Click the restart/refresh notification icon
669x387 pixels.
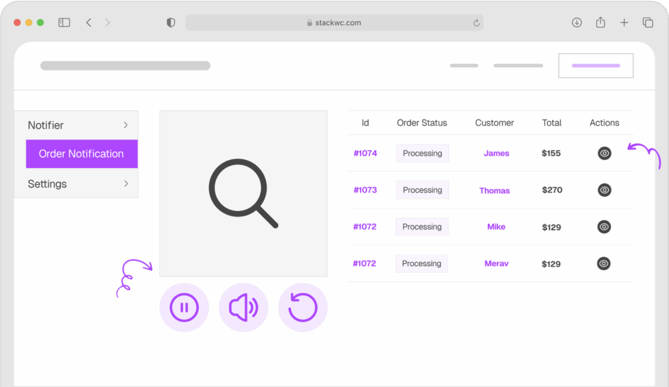(x=302, y=307)
